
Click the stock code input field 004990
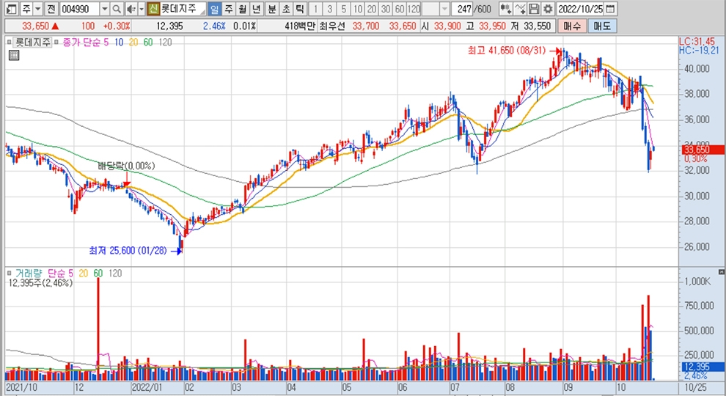tap(79, 9)
